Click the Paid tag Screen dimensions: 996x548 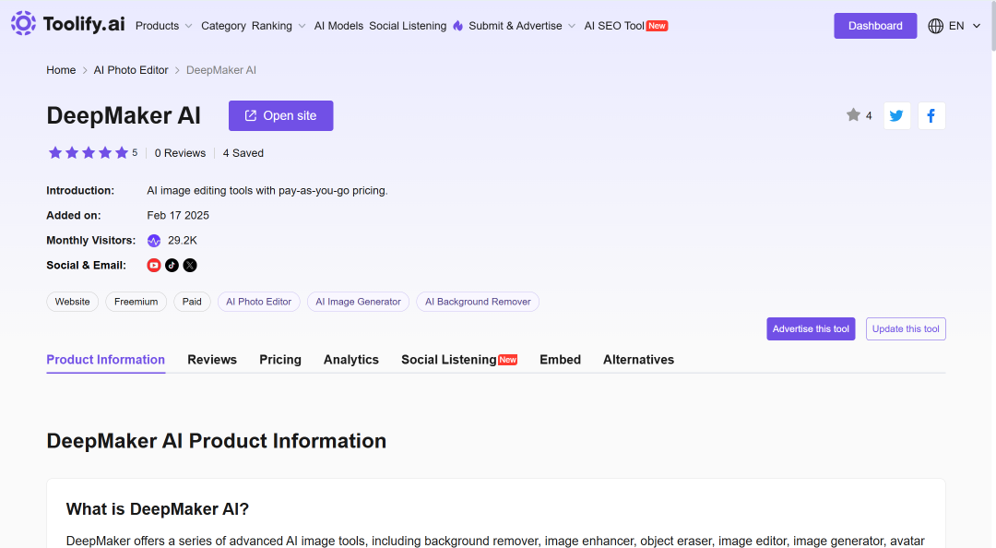click(x=192, y=302)
